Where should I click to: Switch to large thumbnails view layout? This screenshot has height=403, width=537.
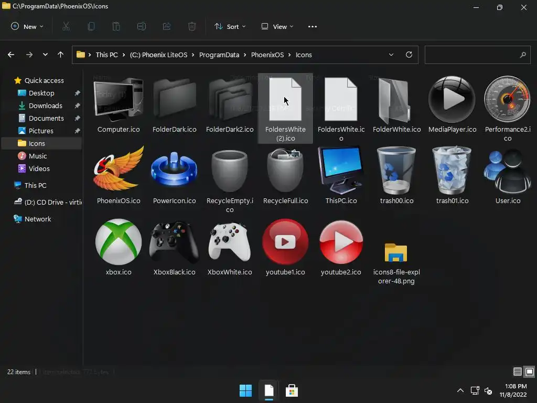(530, 372)
